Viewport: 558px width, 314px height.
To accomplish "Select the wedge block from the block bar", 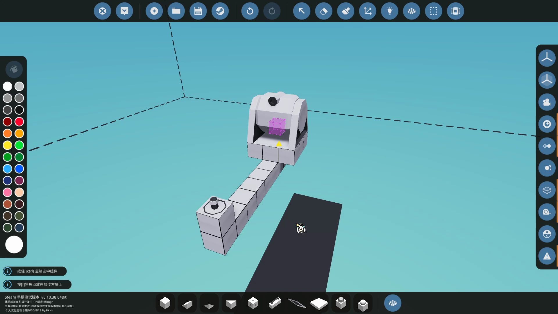I will [187, 303].
